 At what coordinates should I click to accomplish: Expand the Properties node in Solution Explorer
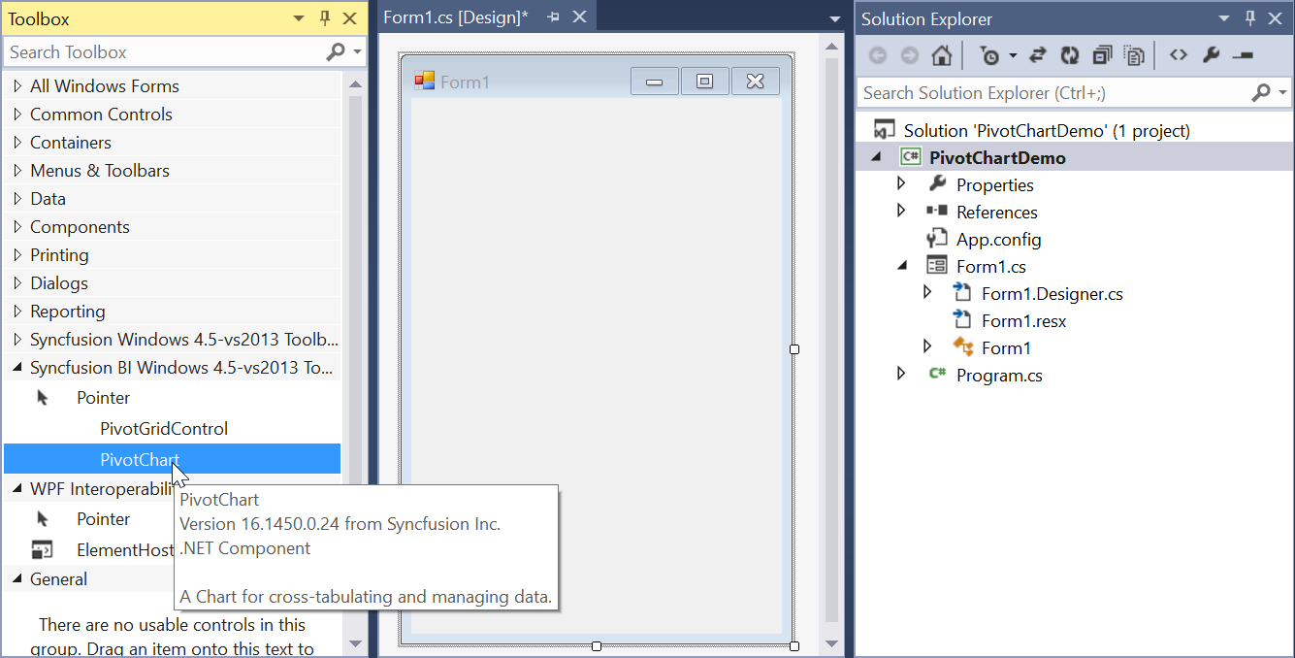pos(901,183)
